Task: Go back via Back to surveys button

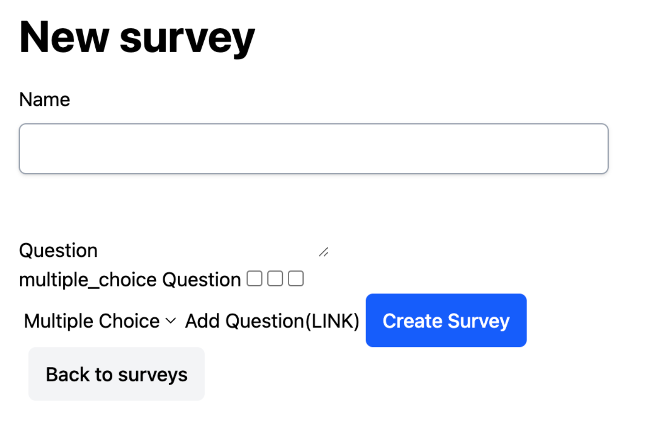Action: (x=116, y=374)
